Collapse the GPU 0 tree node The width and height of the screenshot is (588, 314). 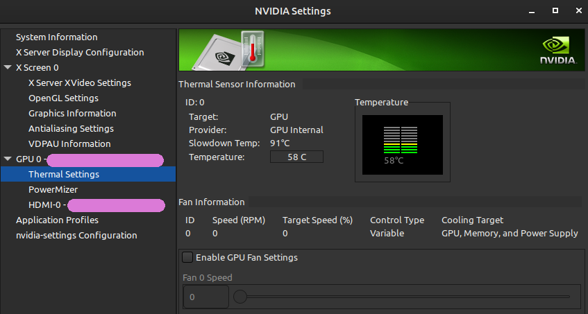coord(8,159)
